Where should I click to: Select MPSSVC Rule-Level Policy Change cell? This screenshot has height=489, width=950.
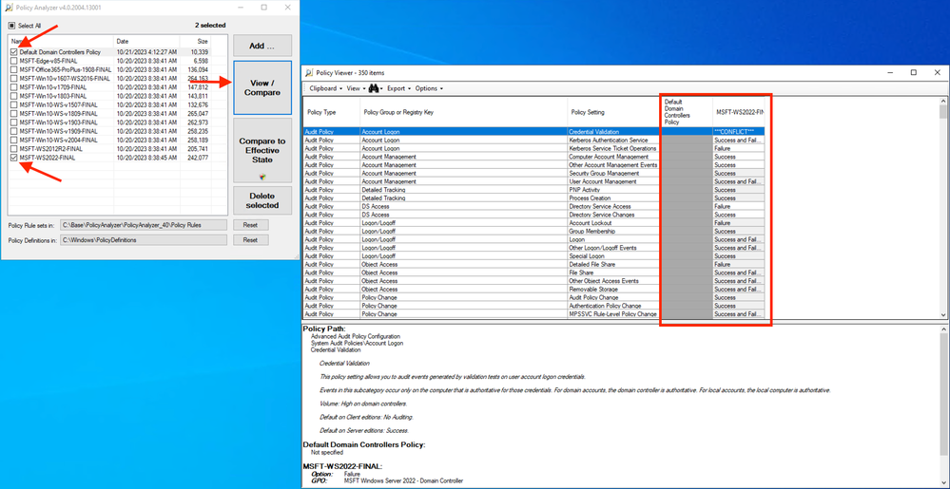pyautogui.click(x=614, y=314)
